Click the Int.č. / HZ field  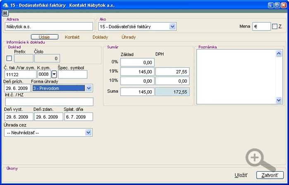pos(49,102)
